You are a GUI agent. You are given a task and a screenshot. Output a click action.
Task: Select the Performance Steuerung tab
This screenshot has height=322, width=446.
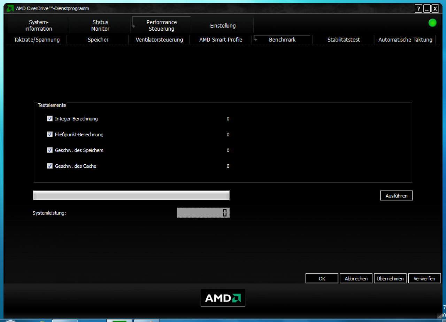[x=162, y=25]
